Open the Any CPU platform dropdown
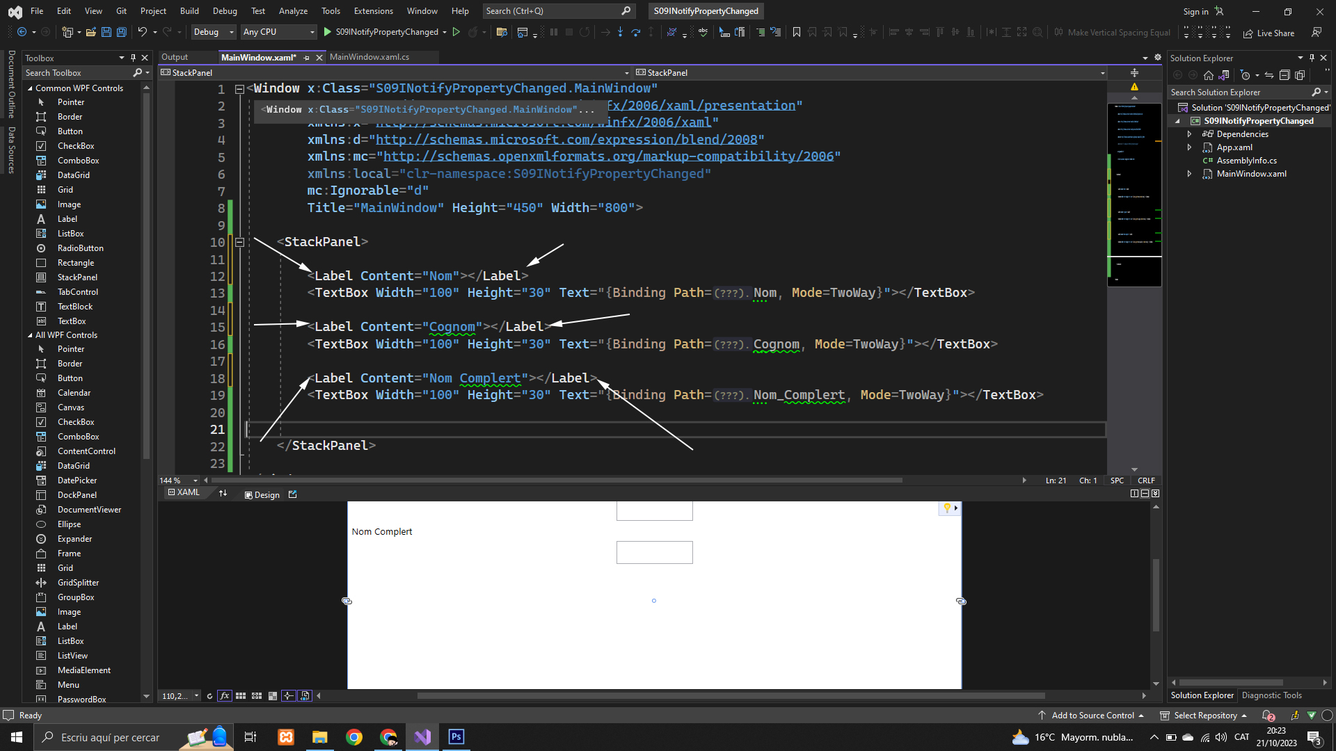Screen dimensions: 1336x751 [278, 32]
